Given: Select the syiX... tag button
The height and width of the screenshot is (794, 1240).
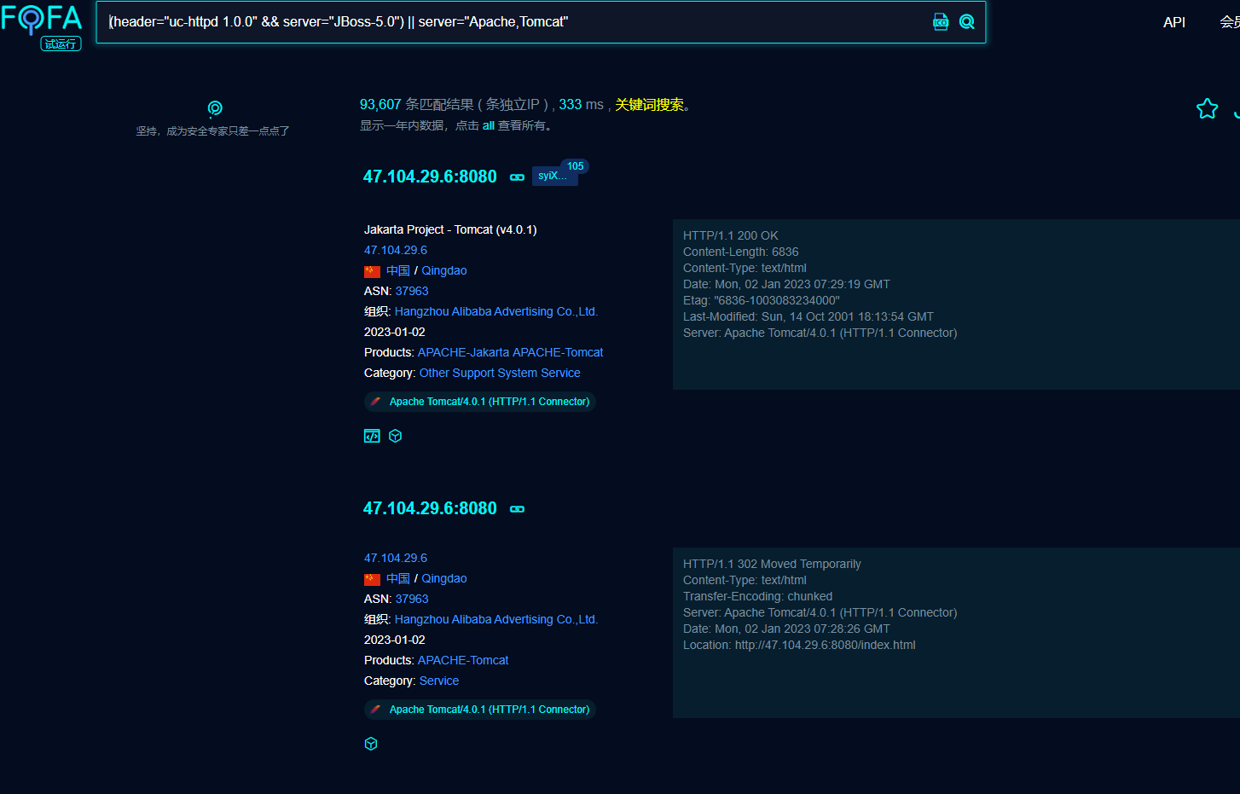Looking at the screenshot, I should pos(553,176).
